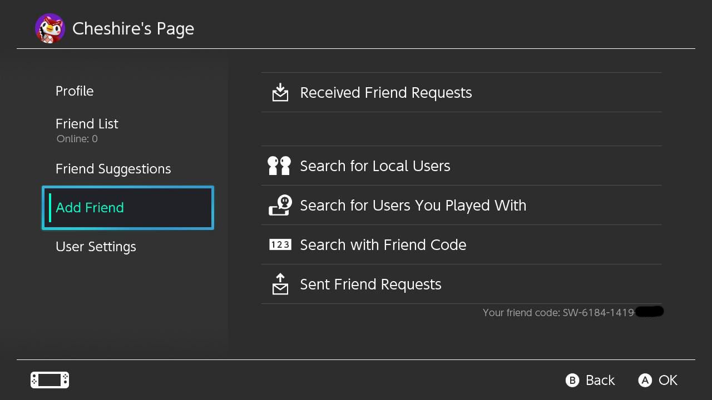Image resolution: width=712 pixels, height=400 pixels.
Task: Choose Search for Local Users text
Action: [375, 166]
